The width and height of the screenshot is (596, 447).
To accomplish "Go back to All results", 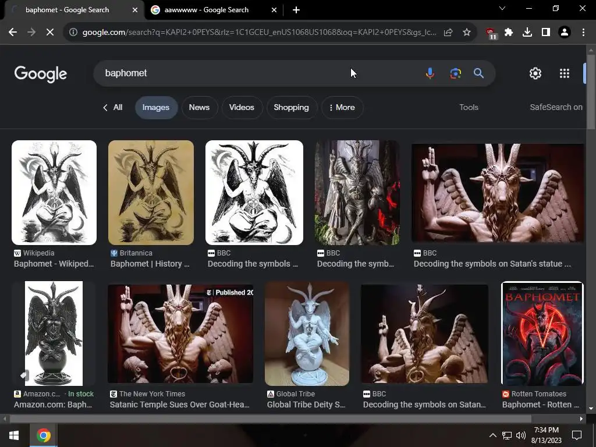I will 113,108.
